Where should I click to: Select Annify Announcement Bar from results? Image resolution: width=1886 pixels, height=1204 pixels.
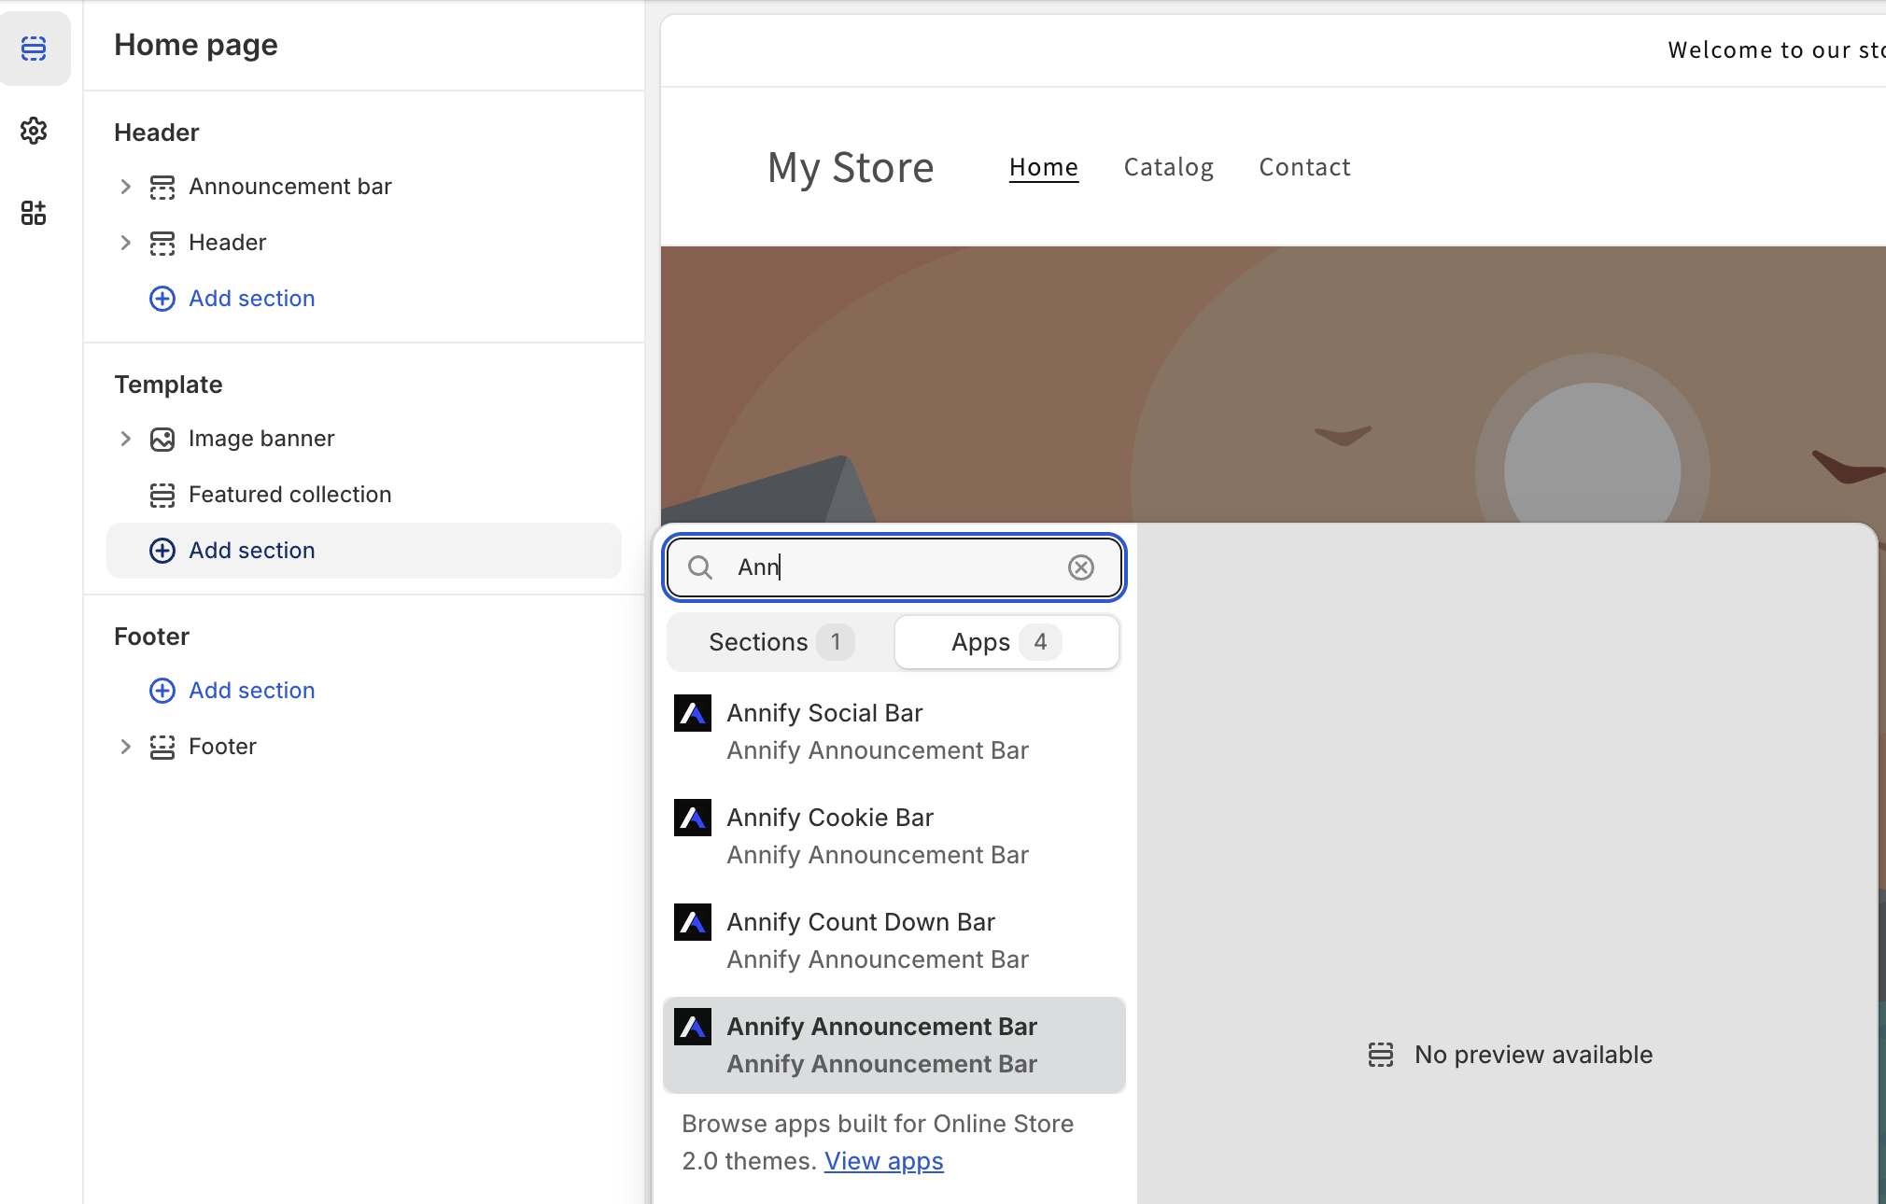click(894, 1045)
